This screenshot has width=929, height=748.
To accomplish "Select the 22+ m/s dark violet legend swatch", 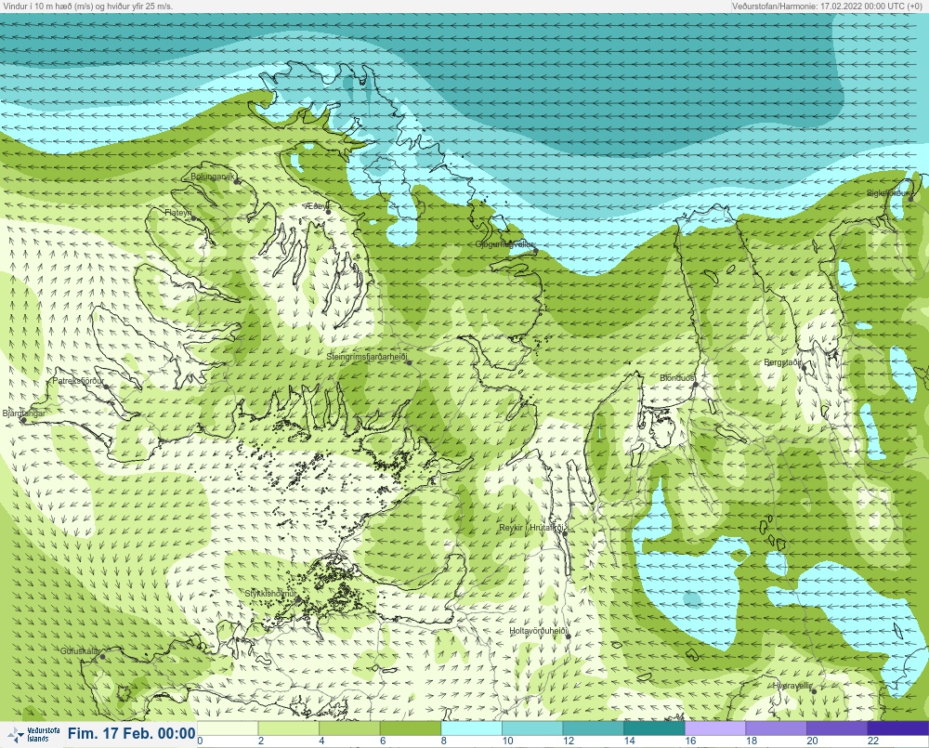I will pos(898,728).
